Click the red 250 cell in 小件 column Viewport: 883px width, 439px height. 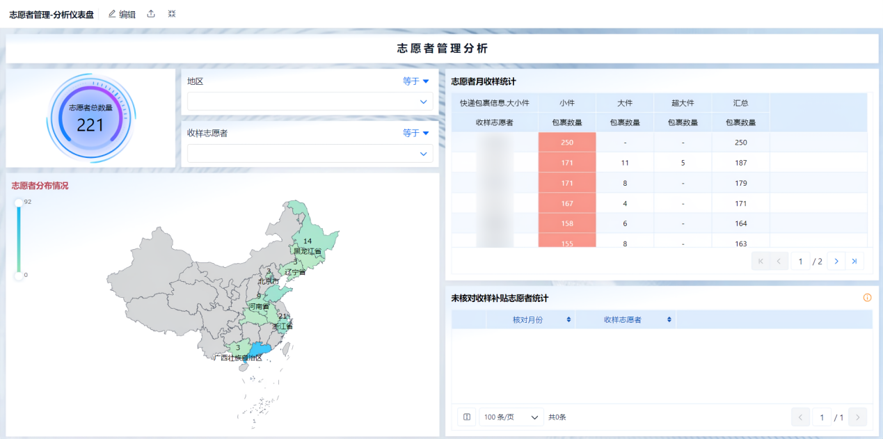click(x=566, y=143)
